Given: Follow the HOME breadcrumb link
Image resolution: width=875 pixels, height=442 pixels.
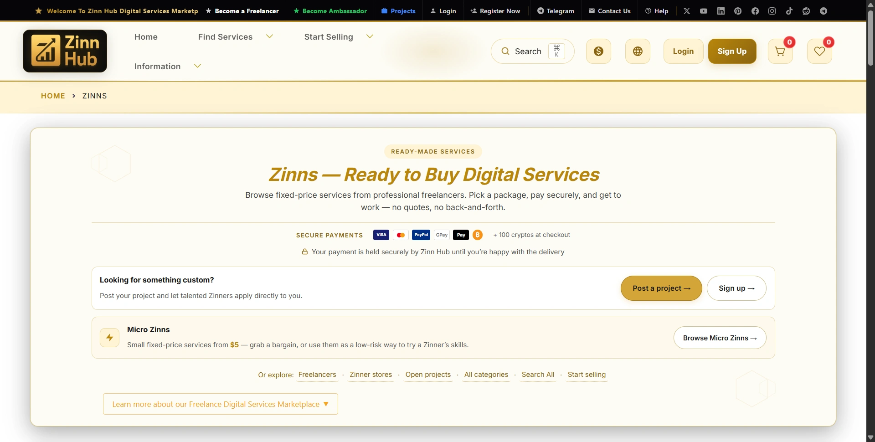Looking at the screenshot, I should tap(53, 96).
